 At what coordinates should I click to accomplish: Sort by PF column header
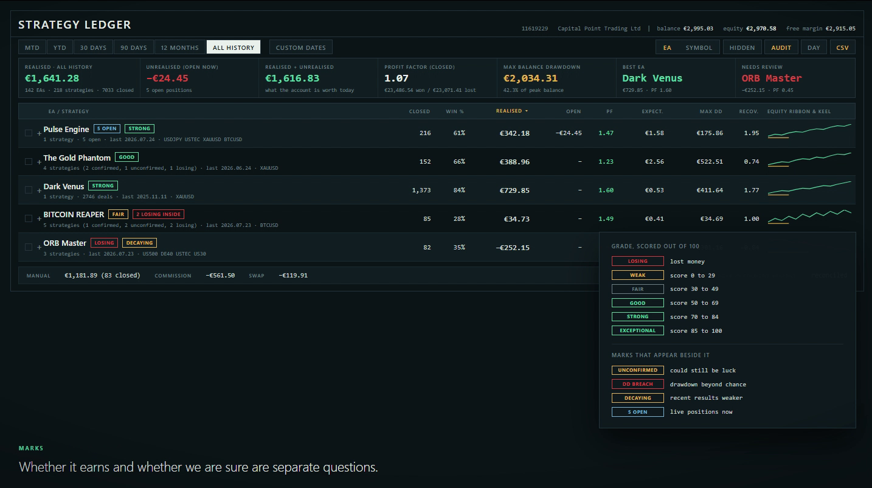(x=609, y=111)
